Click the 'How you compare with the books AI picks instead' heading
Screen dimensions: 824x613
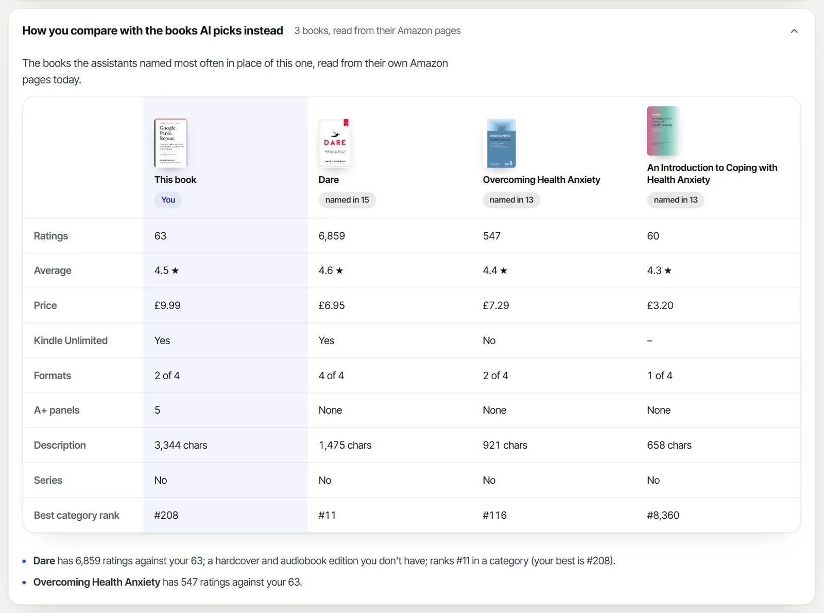(x=152, y=31)
